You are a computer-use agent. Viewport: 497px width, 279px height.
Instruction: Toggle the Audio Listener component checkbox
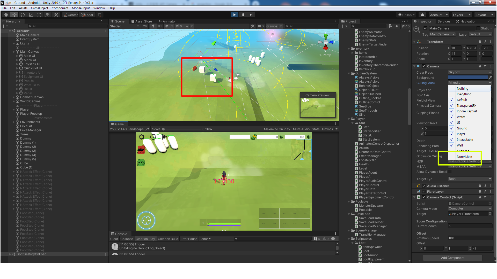424,186
